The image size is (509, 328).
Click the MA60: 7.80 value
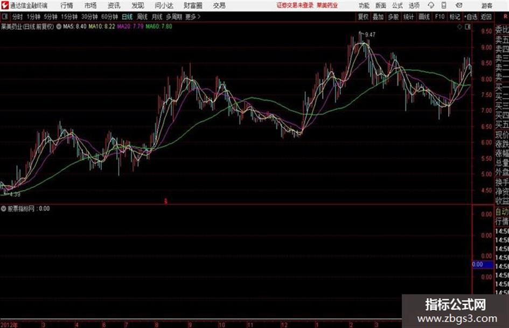(x=159, y=26)
